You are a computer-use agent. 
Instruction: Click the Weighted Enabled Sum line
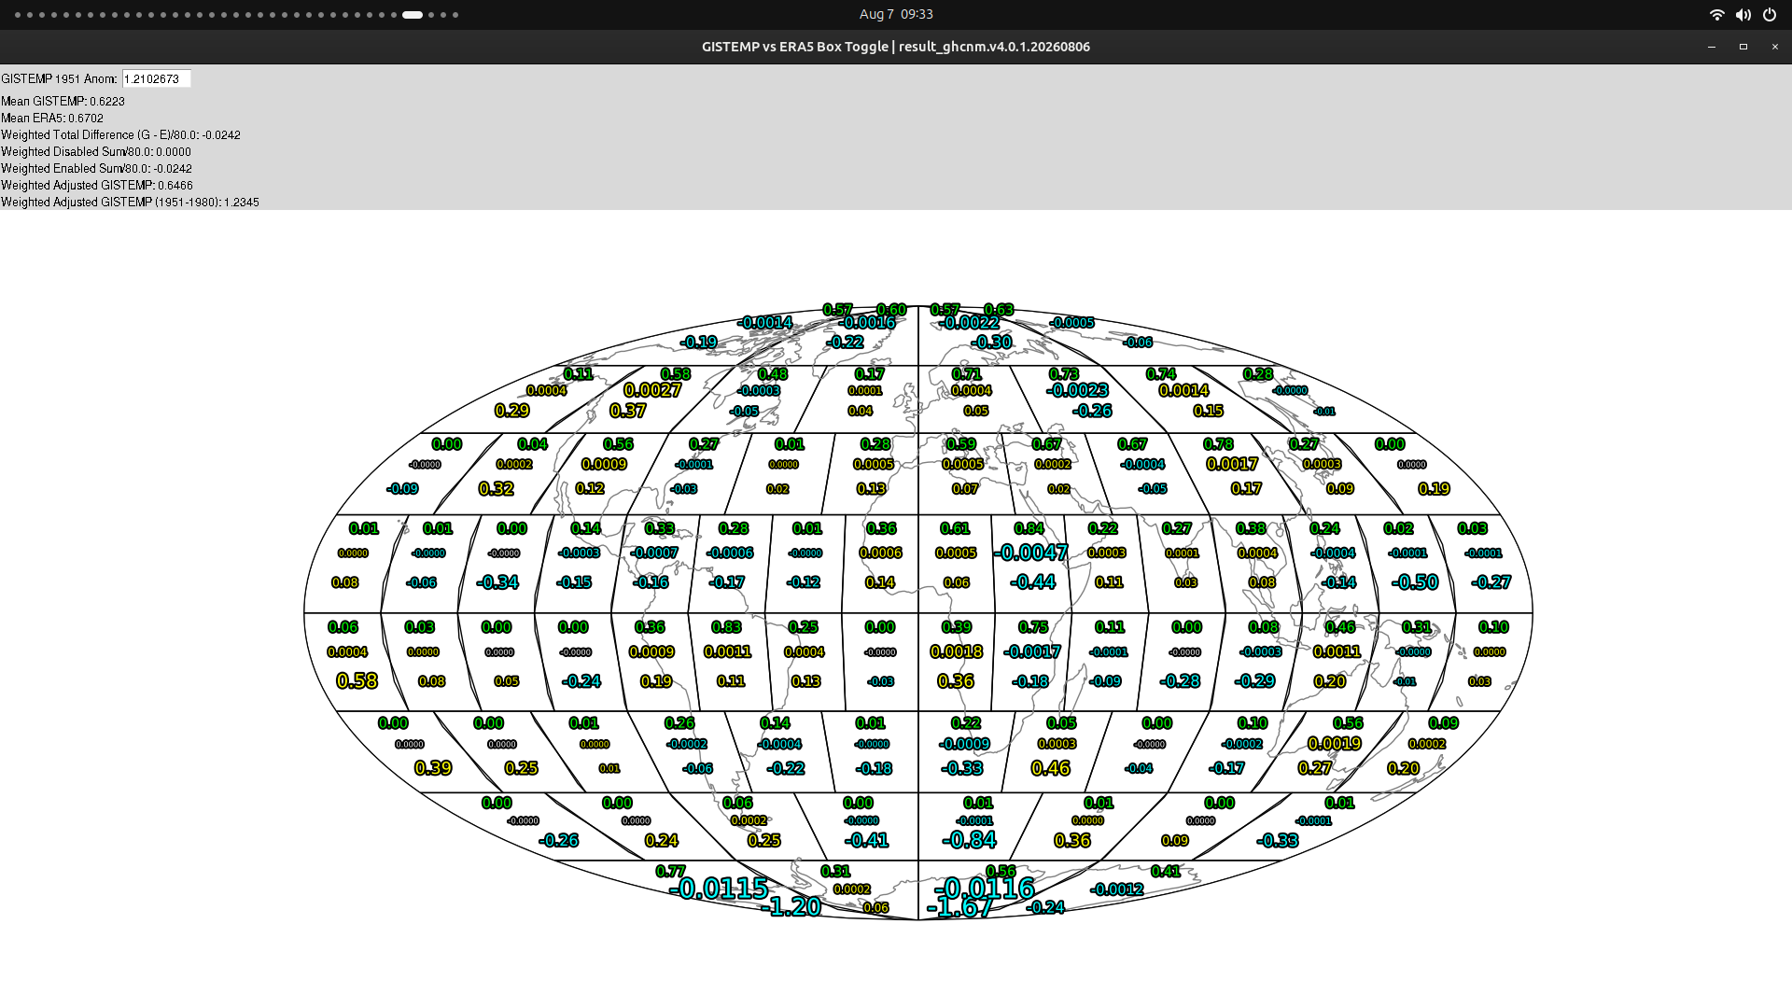(96, 168)
